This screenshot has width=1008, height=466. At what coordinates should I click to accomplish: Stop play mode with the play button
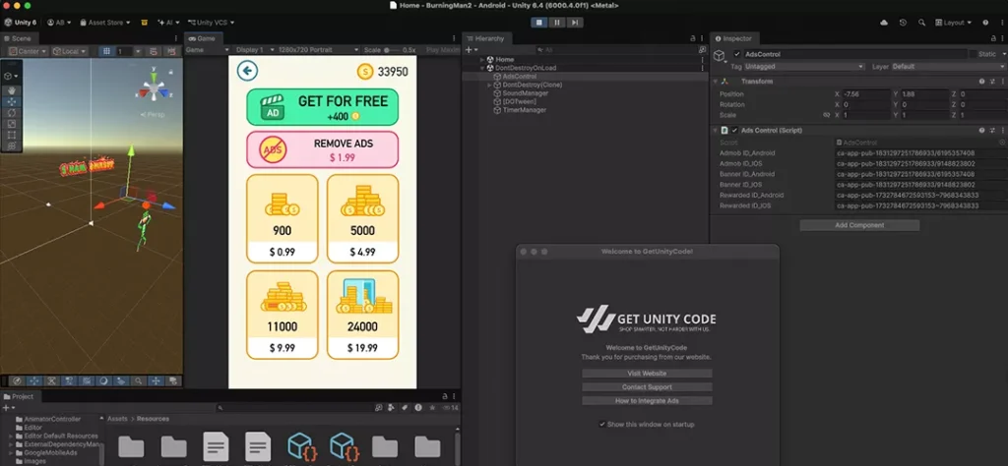click(x=538, y=23)
